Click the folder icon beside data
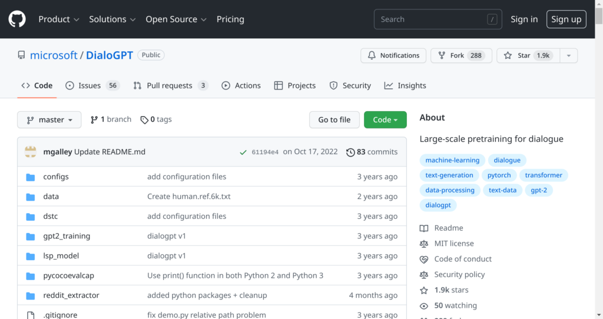This screenshot has width=603, height=319. click(31, 197)
